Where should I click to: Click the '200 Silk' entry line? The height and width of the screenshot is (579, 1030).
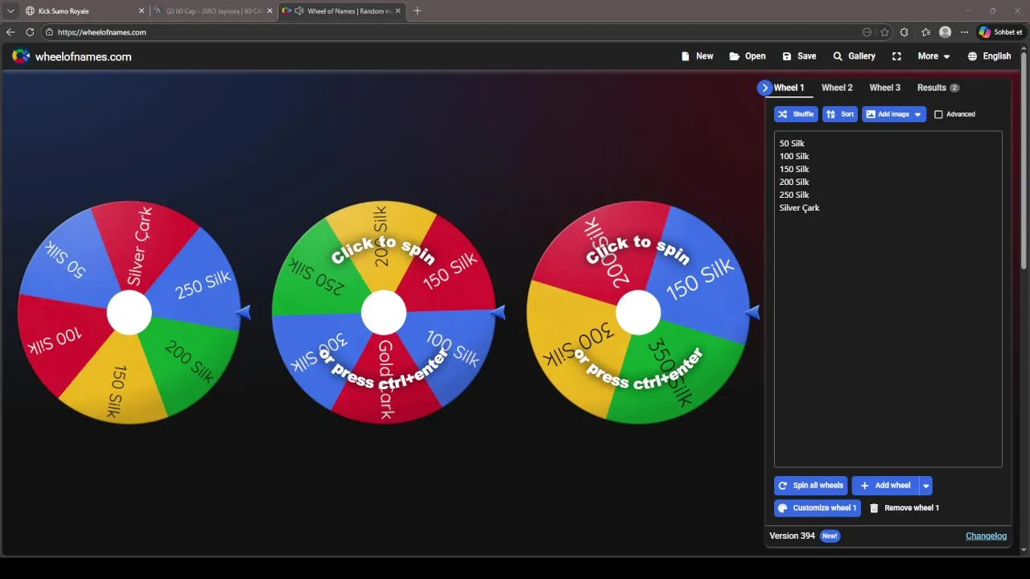(794, 182)
